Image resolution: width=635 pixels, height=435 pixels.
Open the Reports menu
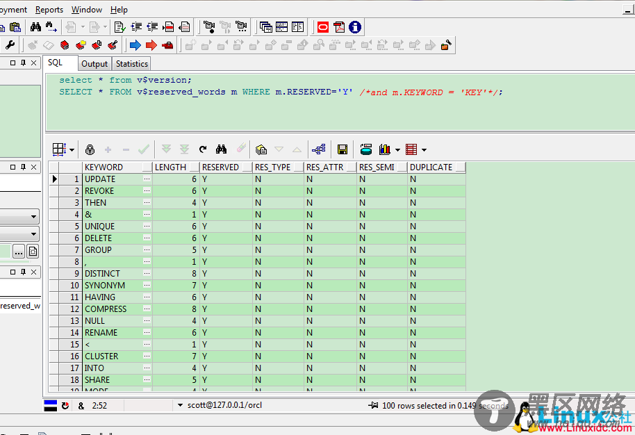click(49, 10)
